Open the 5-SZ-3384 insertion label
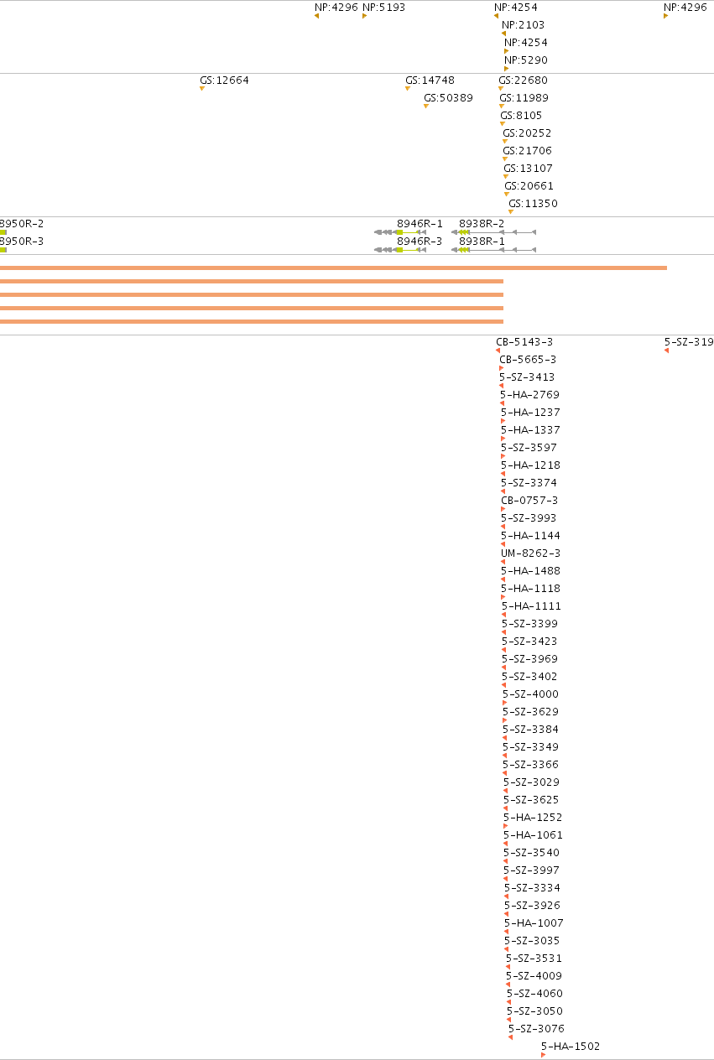Screen dimensions: 714x1060 (x=530, y=730)
